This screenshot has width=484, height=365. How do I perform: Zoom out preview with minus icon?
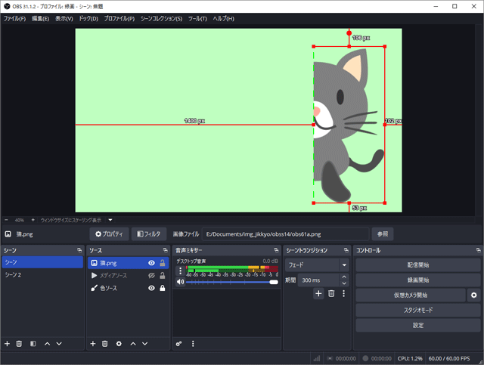(7, 220)
